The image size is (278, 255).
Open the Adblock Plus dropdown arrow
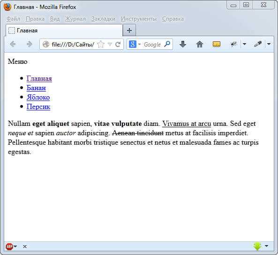click(15, 246)
